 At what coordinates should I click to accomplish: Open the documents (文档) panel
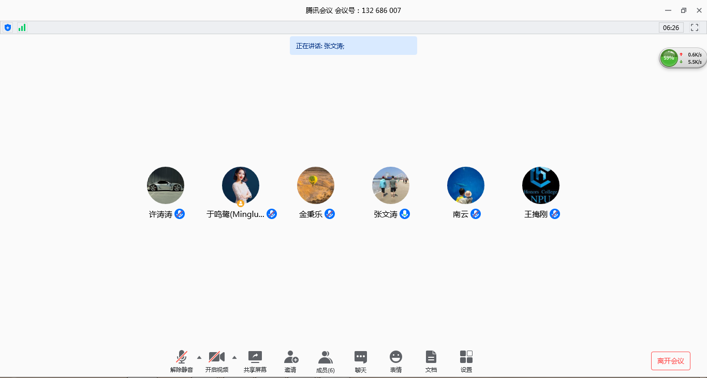tap(431, 361)
